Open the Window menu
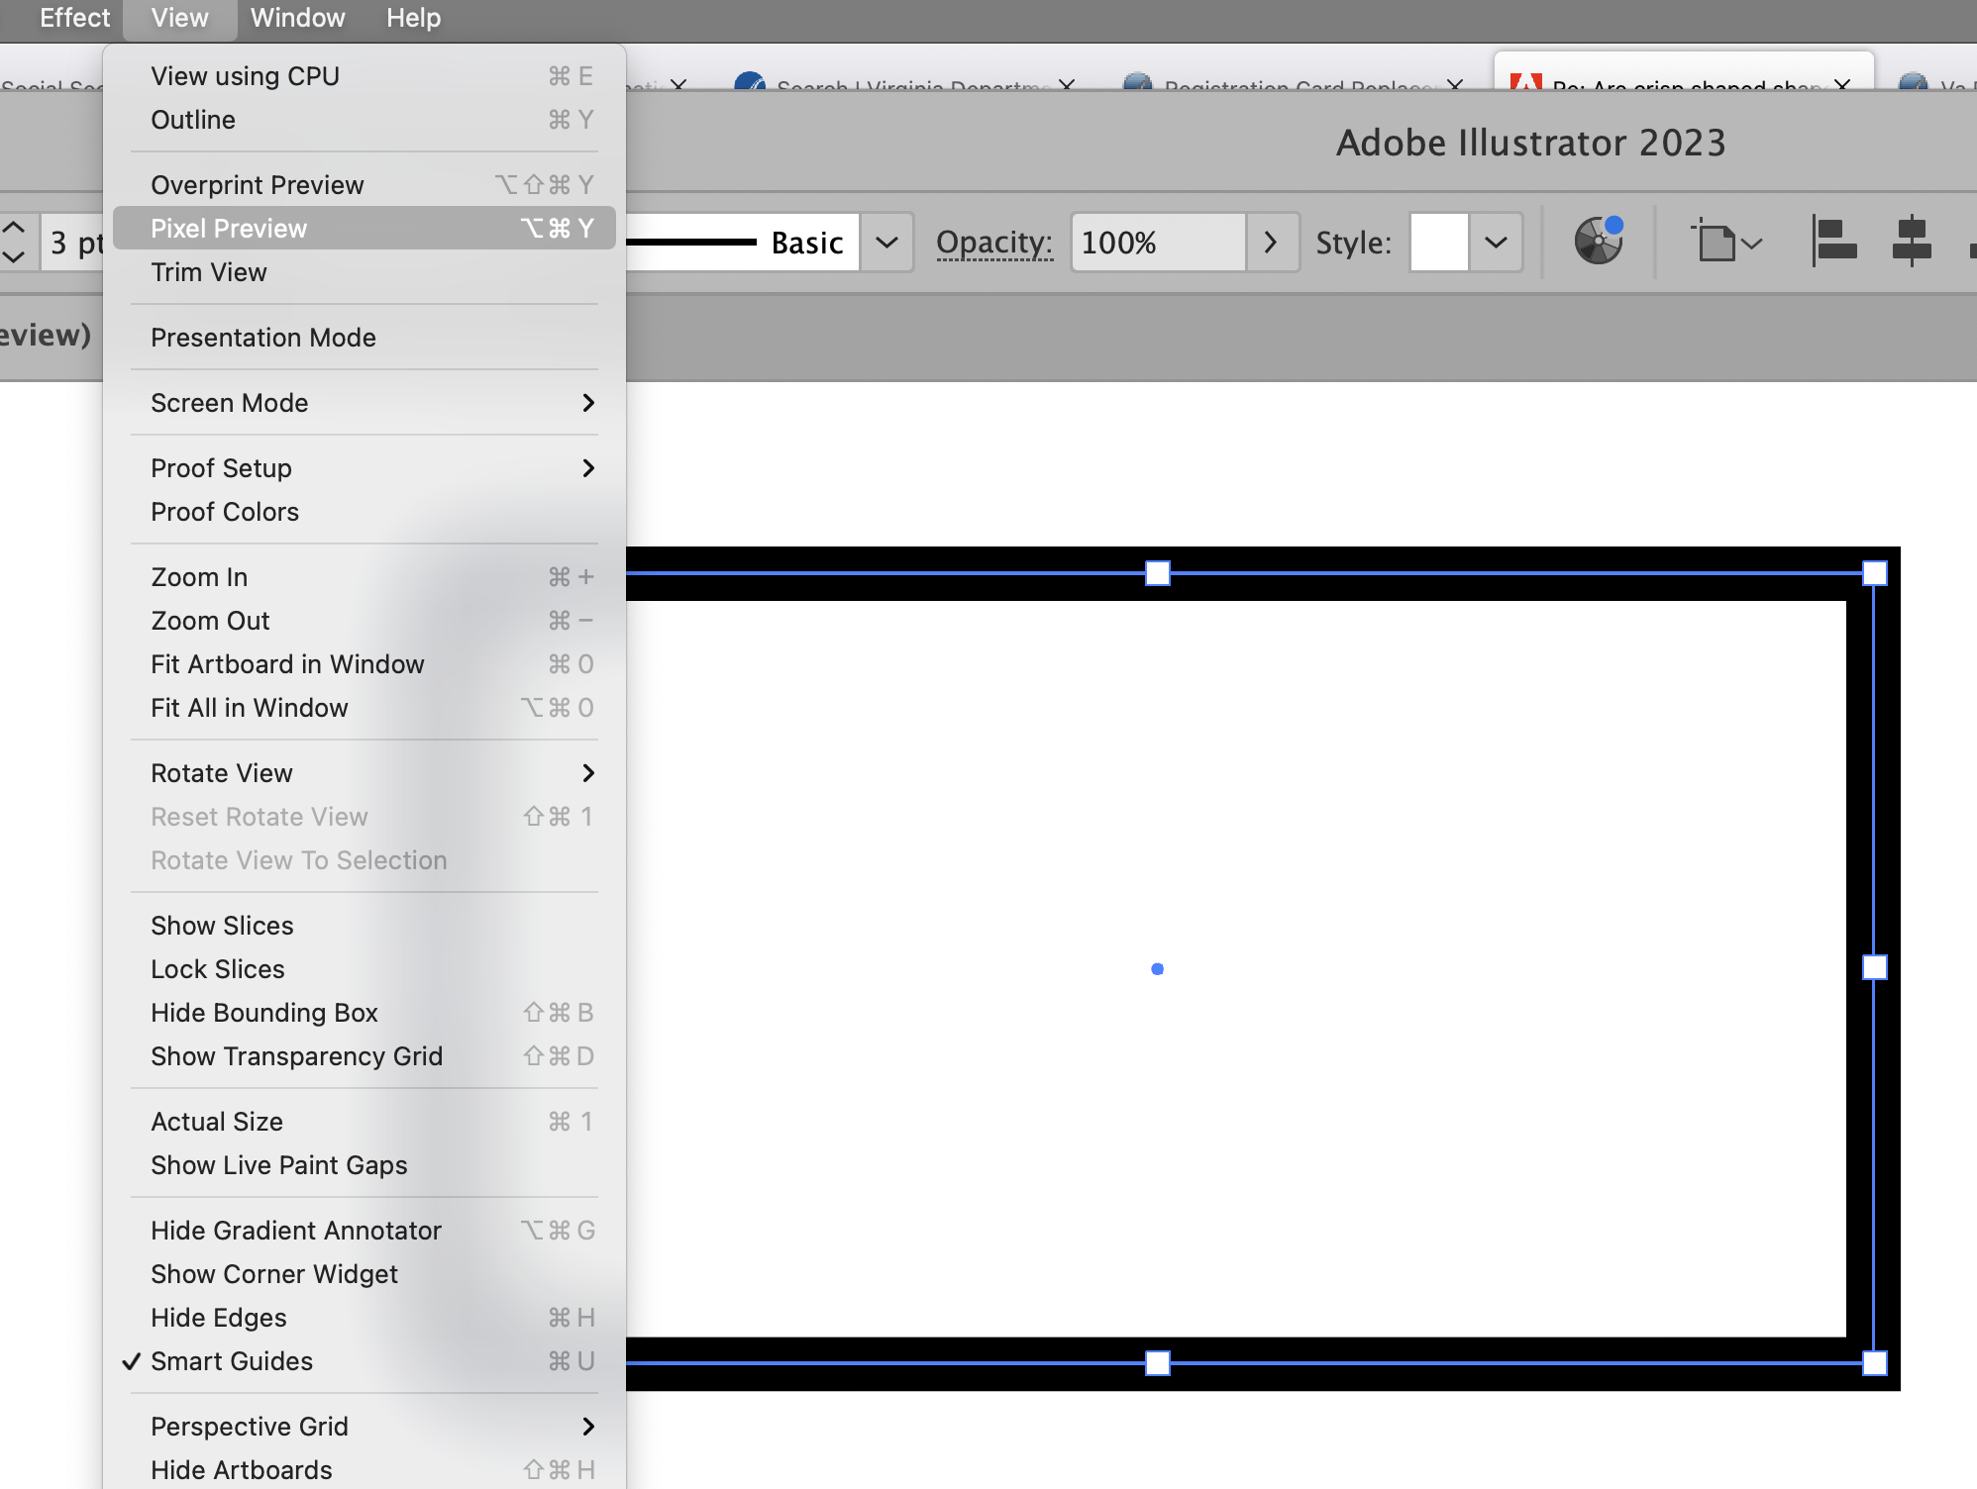 (297, 18)
